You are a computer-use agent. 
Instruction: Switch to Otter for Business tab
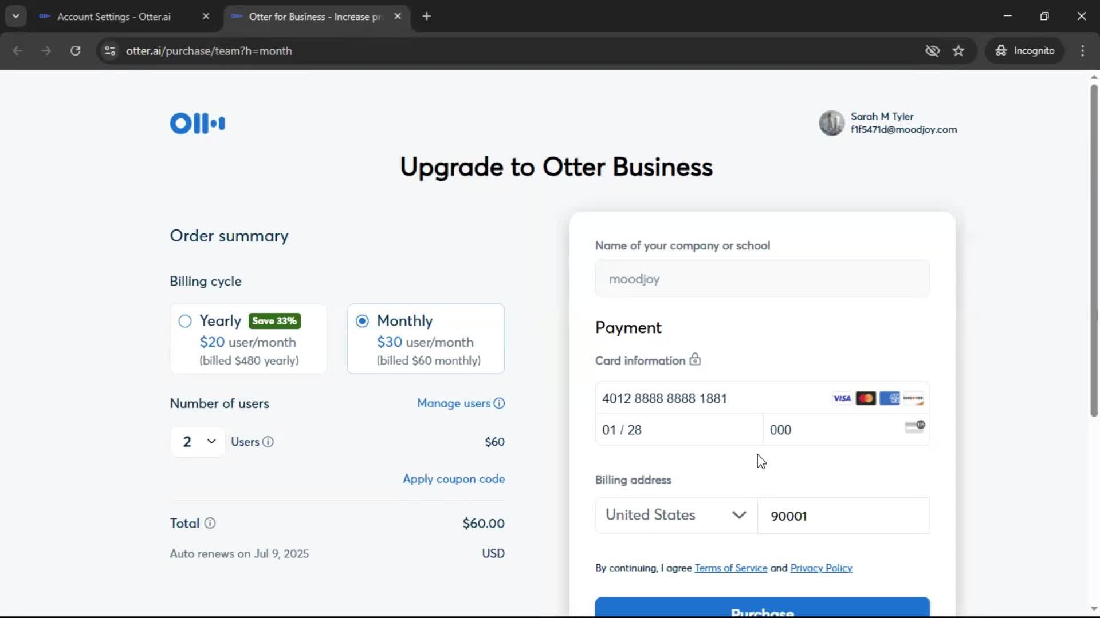click(315, 17)
